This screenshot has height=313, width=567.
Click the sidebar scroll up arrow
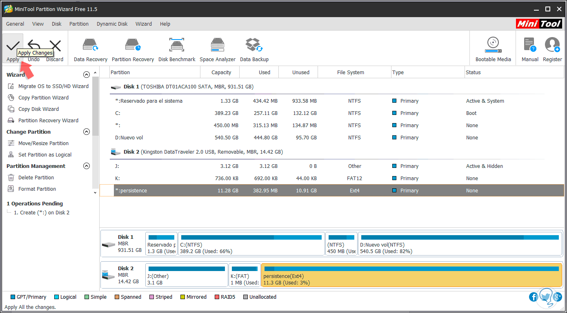(x=96, y=73)
